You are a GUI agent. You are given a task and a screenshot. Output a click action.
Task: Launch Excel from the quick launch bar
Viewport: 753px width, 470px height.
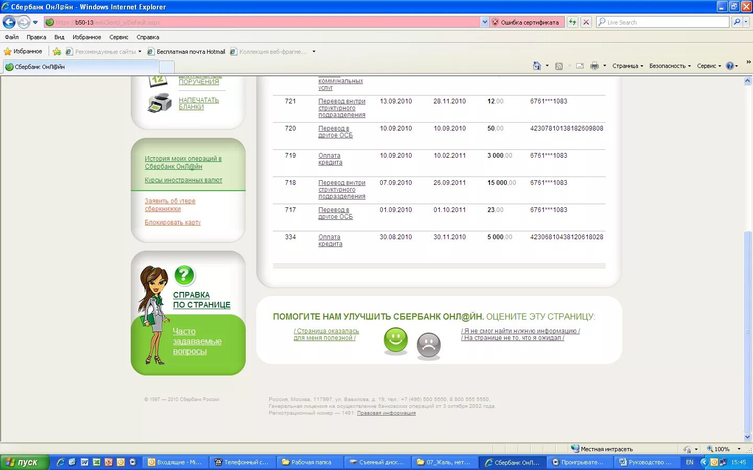[96, 462]
